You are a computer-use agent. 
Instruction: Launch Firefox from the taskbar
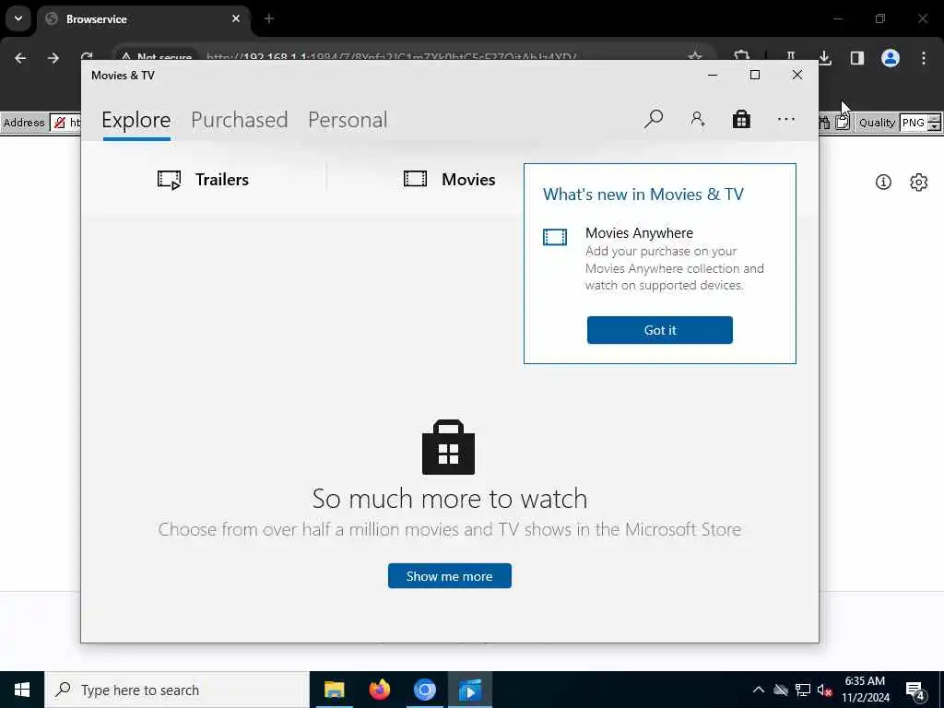(x=379, y=690)
